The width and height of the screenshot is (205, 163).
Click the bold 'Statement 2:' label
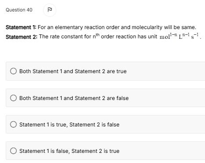click(22, 37)
